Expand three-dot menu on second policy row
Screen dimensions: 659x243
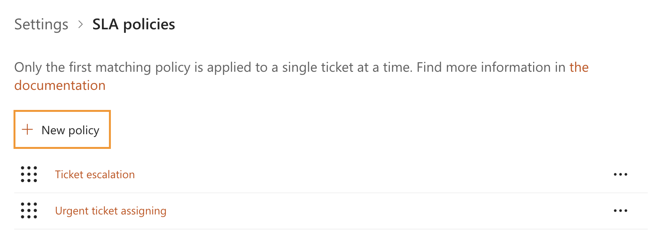[620, 211]
